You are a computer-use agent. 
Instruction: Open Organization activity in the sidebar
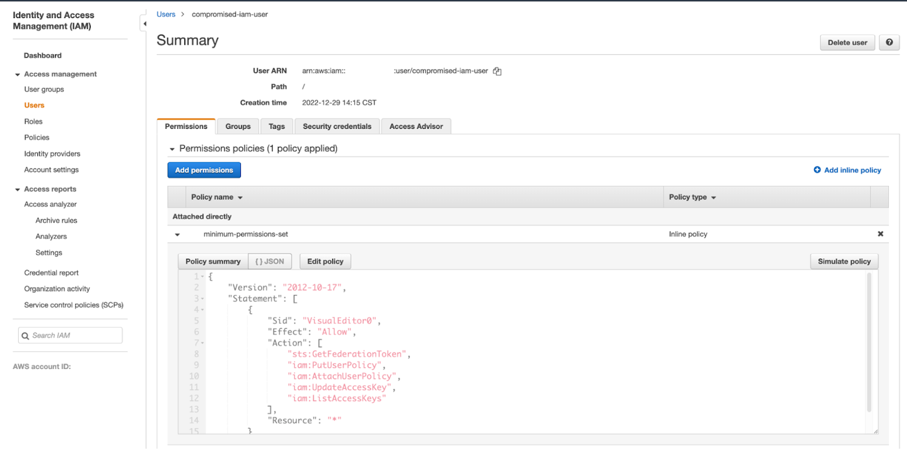point(57,289)
